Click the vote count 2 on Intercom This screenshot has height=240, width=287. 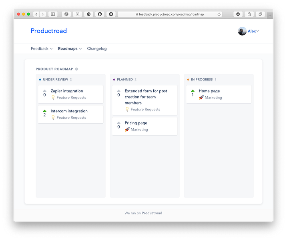click(44, 115)
